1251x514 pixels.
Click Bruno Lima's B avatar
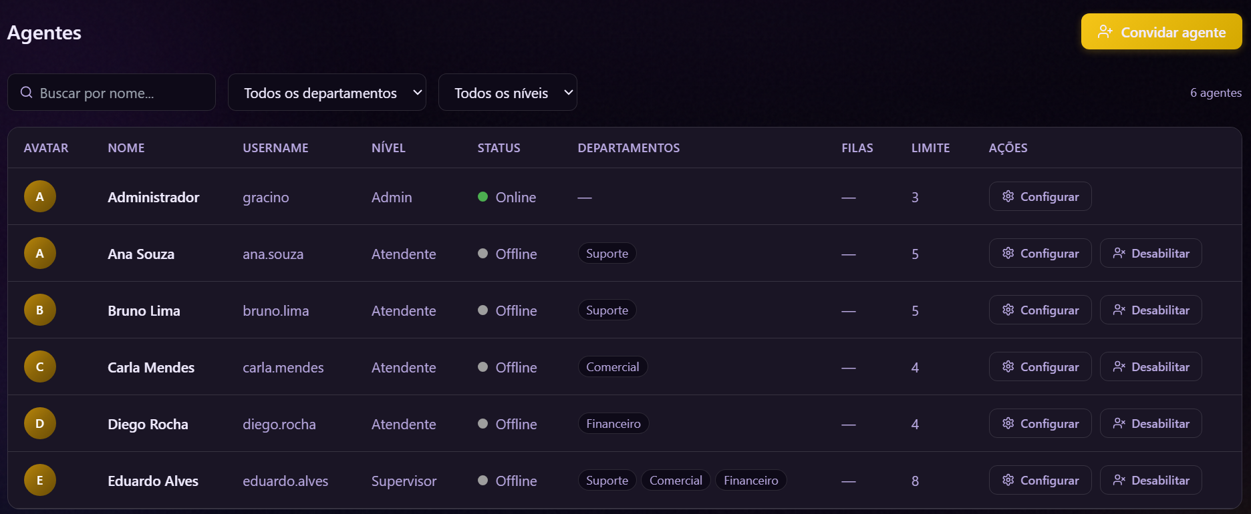point(40,310)
